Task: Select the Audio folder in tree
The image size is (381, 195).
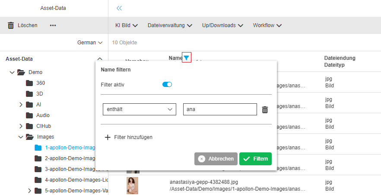Action: click(43, 115)
